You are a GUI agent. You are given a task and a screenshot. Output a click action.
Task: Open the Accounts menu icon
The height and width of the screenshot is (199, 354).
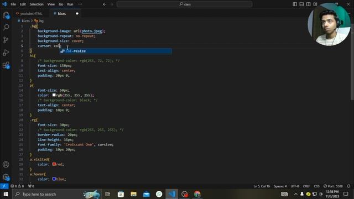pyautogui.click(x=6, y=165)
